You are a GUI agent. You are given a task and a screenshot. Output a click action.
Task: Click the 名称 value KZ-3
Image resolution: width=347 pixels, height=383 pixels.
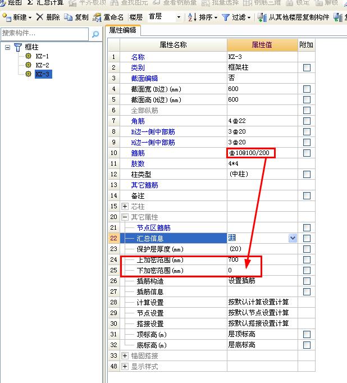(235, 57)
